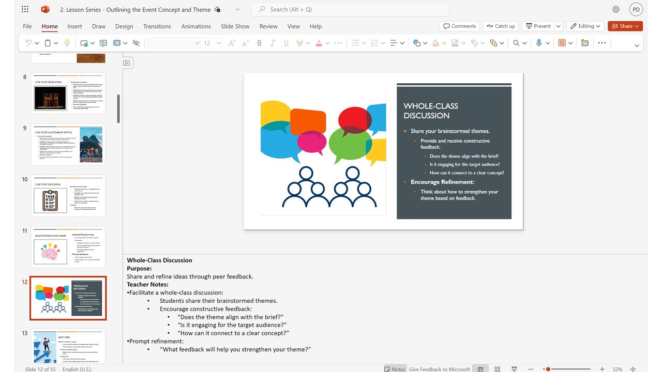Click Give Feedback to Microsoft
662x372 pixels.
click(439, 369)
